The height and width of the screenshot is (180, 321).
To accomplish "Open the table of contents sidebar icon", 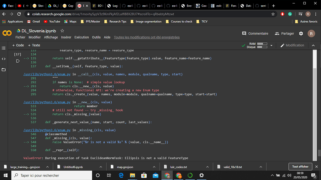I will (x=4, y=48).
